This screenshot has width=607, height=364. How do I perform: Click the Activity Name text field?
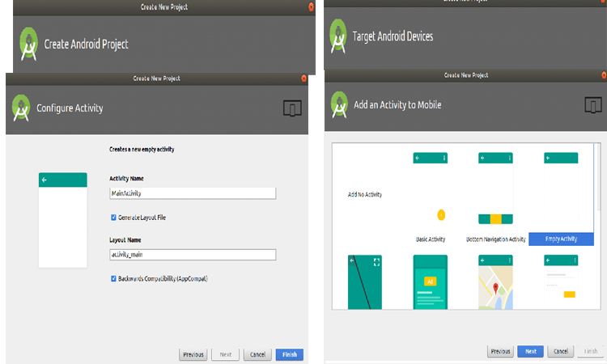pyautogui.click(x=193, y=193)
